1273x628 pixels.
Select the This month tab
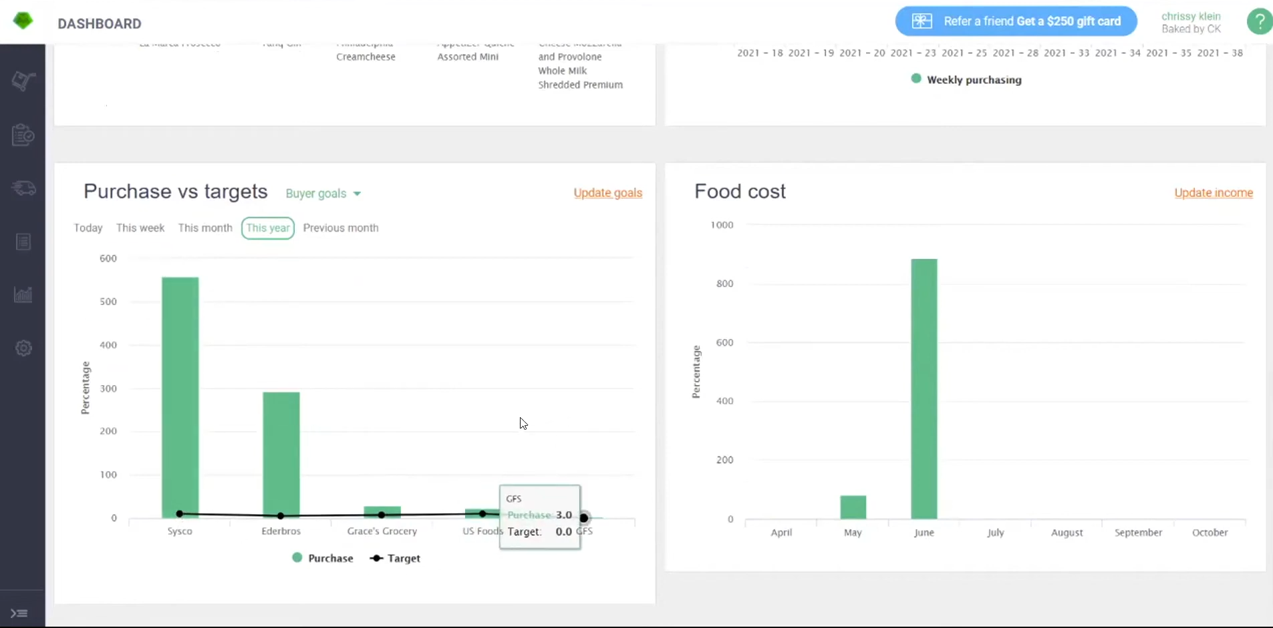[205, 228]
